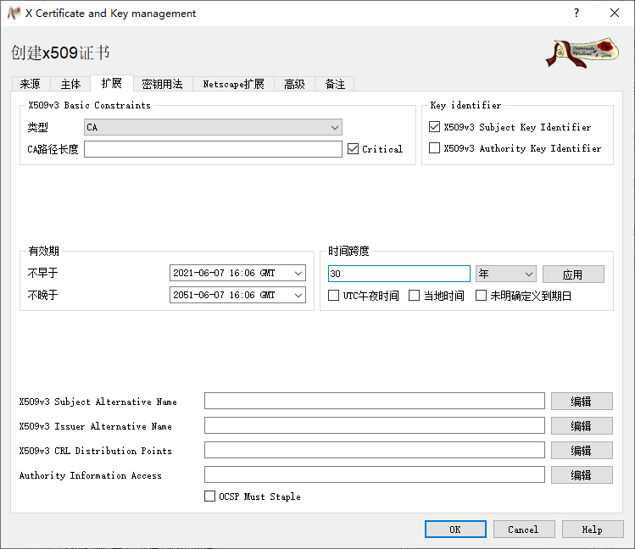Open the 类型 CA dropdown
Image resolution: width=635 pixels, height=549 pixels.
[x=213, y=127]
